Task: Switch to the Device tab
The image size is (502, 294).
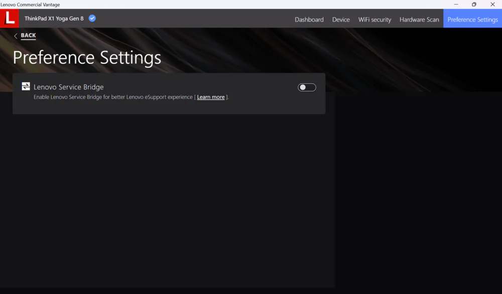Action: pyautogui.click(x=341, y=20)
